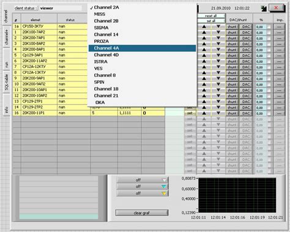
Task: Click the down arrow in row 9
Action: pyautogui.click(x=218, y=78)
